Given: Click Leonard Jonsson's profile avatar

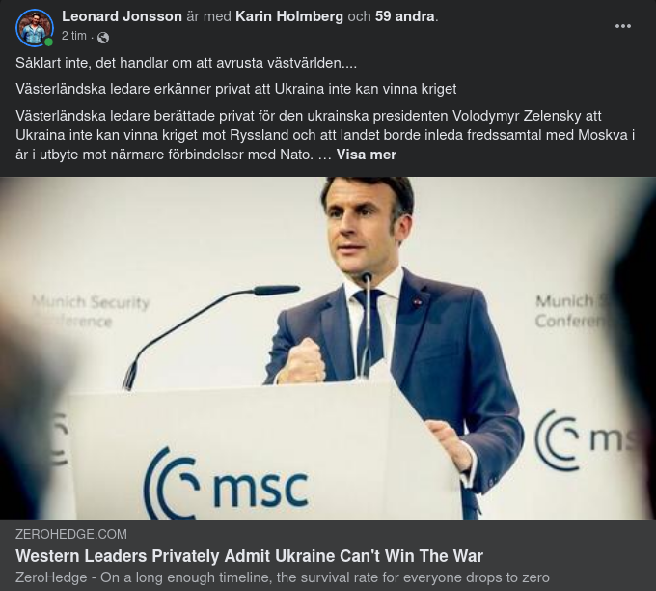Looking at the screenshot, I should pyautogui.click(x=34, y=28).
